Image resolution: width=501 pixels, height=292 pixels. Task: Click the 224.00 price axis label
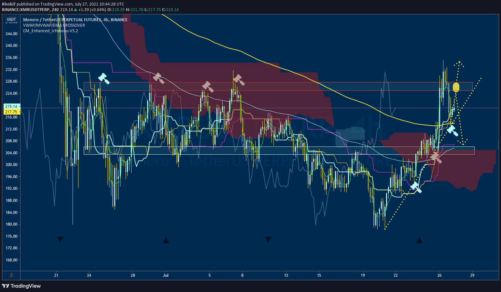pos(11,93)
